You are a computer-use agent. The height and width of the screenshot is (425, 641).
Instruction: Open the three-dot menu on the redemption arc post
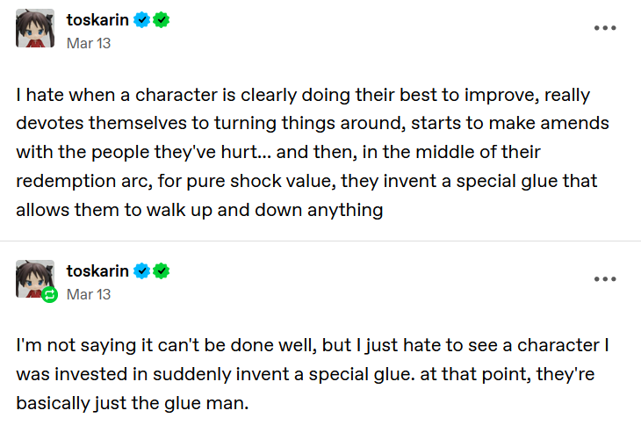[605, 28]
